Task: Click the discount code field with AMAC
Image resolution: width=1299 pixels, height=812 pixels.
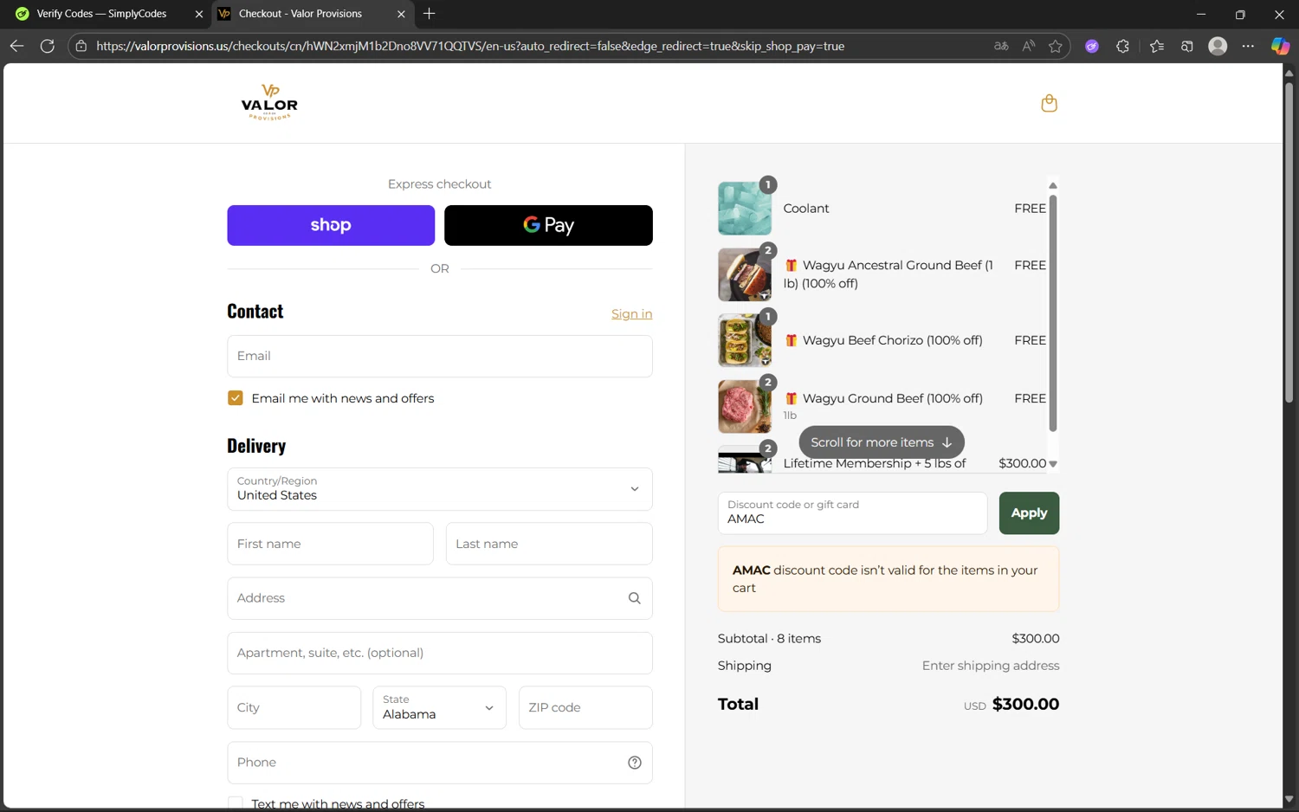Action: [x=852, y=513]
